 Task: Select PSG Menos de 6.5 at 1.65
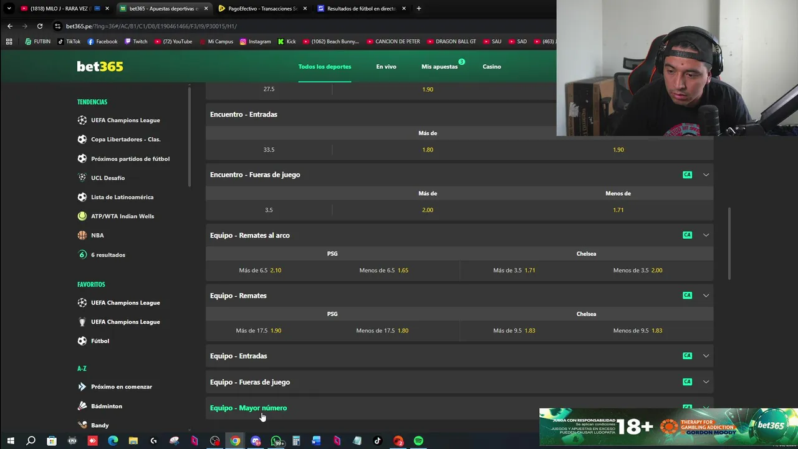(x=384, y=271)
